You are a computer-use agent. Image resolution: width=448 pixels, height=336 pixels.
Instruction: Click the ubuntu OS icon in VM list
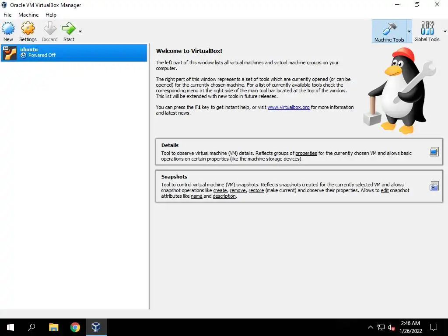tap(10, 53)
